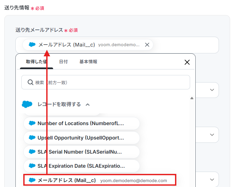Select SLA Expiration Date value
Image resolution: width=235 pixels, height=187 pixels.
[82, 166]
